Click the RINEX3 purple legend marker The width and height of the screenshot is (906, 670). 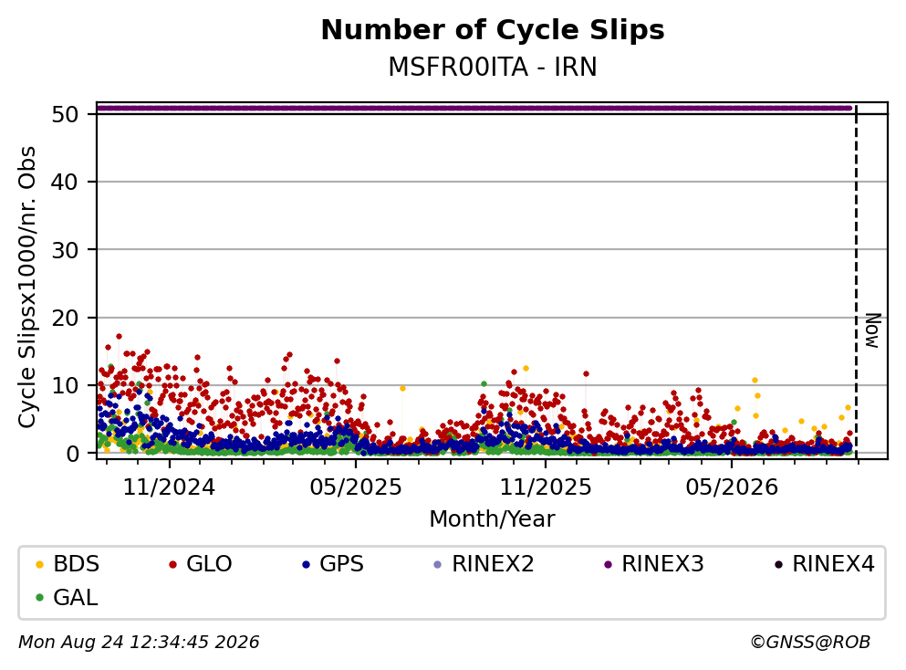pos(608,564)
